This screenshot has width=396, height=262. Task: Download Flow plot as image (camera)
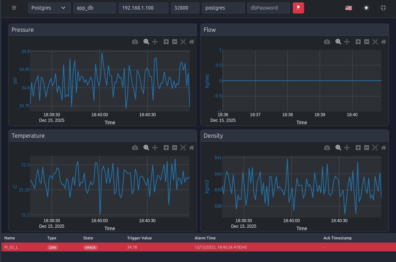tap(327, 42)
